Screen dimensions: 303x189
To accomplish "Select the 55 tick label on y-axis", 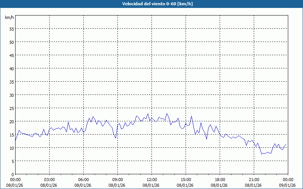I will [x=11, y=29].
